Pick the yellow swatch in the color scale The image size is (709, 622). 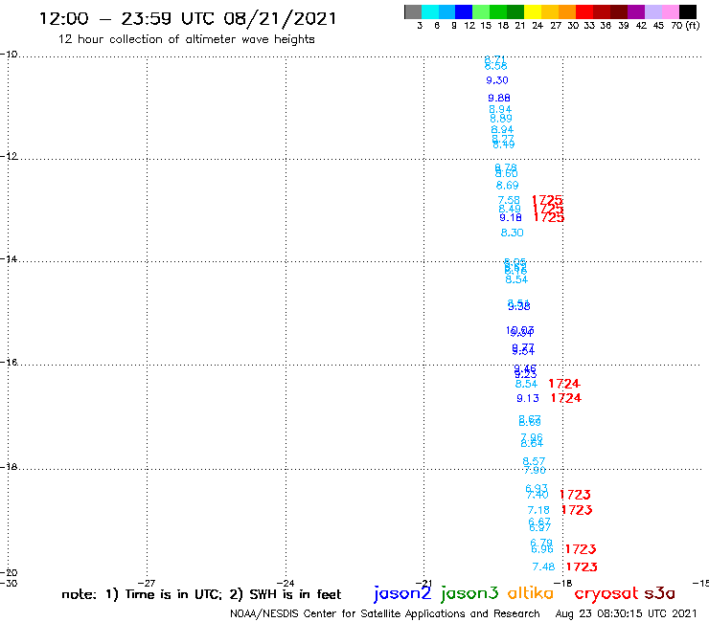point(533,11)
